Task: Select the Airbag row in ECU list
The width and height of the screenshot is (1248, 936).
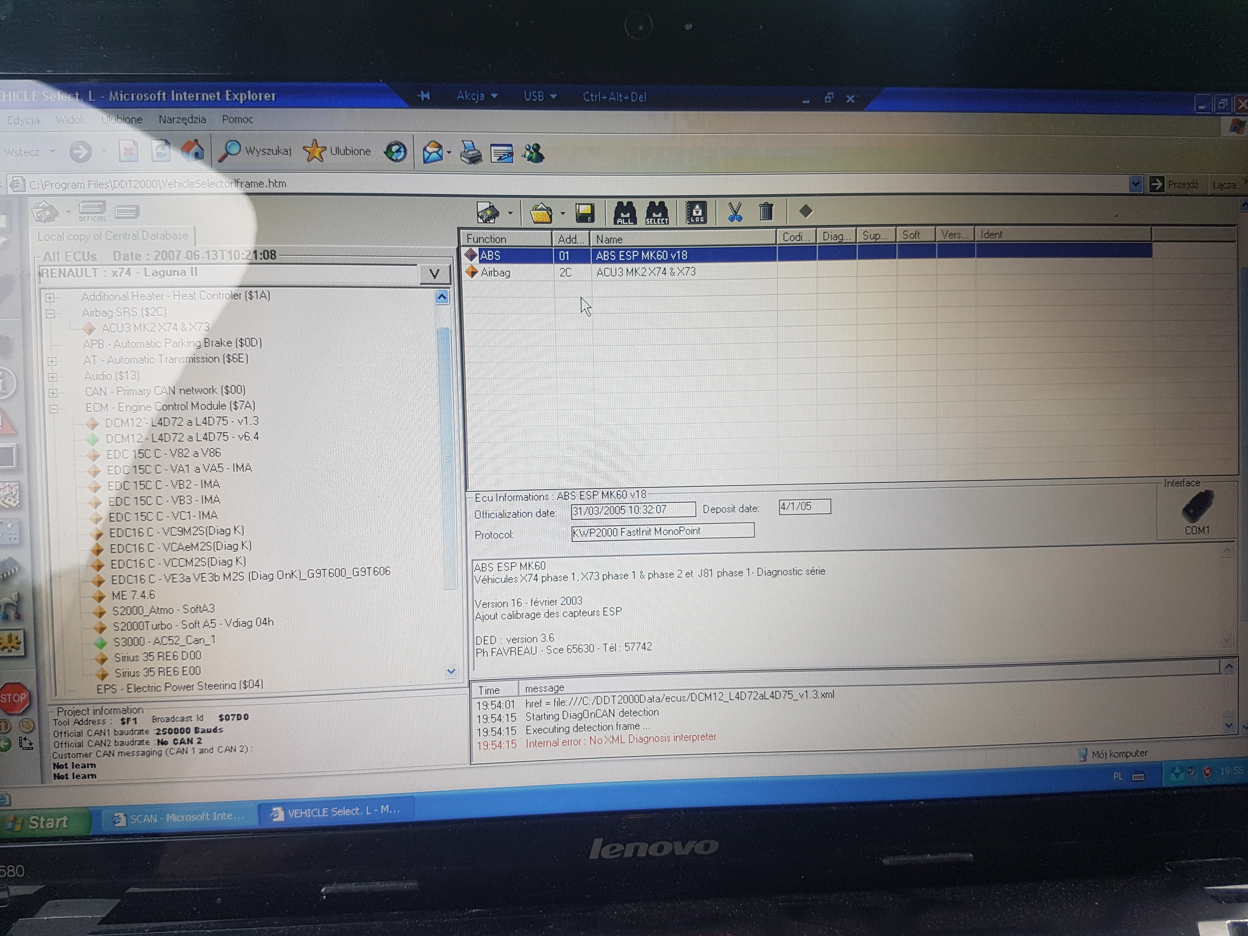Action: [495, 272]
